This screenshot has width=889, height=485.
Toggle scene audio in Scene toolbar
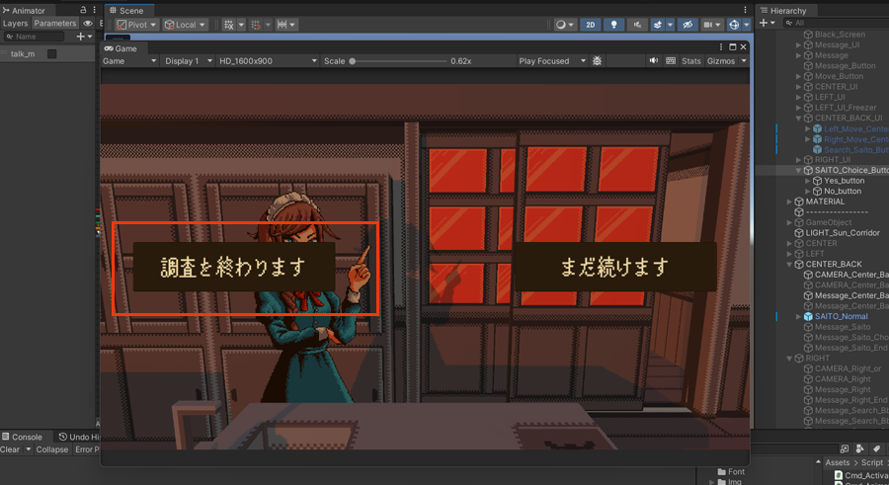click(637, 25)
